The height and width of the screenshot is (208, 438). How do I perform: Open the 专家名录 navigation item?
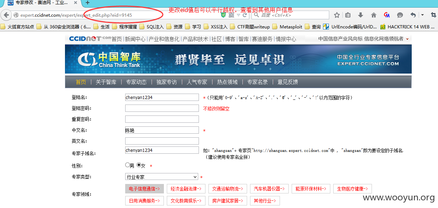coord(257,82)
